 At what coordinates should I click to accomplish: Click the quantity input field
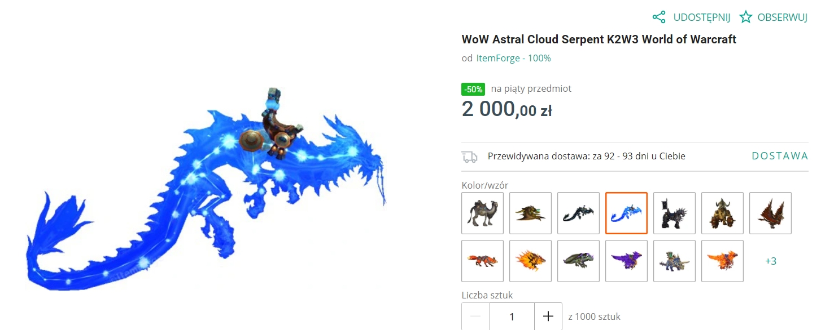512,316
